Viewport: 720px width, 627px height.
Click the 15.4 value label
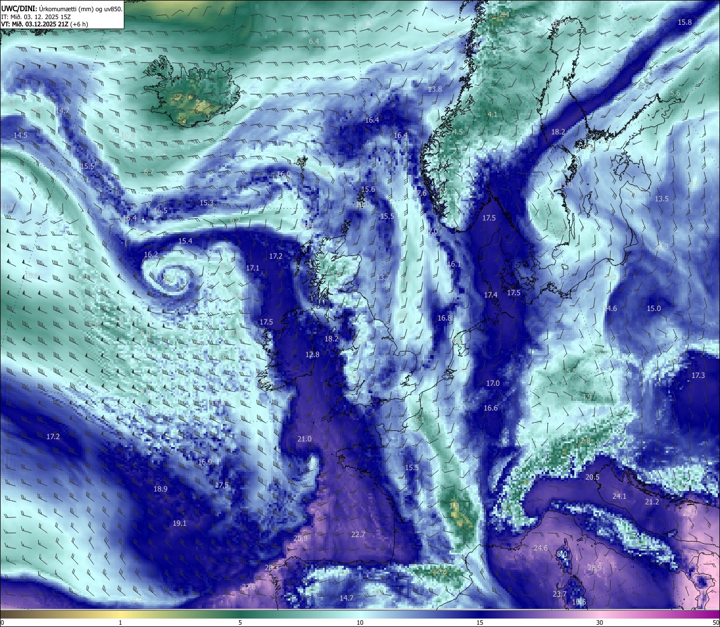(185, 241)
